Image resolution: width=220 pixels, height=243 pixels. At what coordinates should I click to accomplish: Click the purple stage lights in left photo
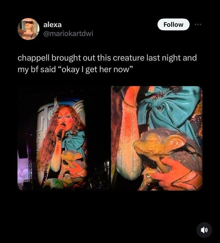pos(23,169)
